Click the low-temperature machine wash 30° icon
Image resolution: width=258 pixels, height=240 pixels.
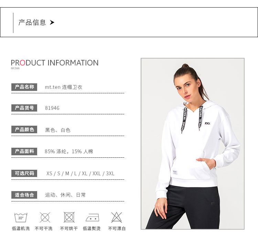point(21,217)
